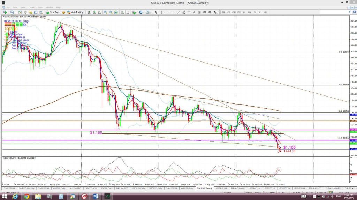Select the Rectangle shape tool
Image resolution: width=357 pixels, height=200 pixels.
[x=205, y=12]
